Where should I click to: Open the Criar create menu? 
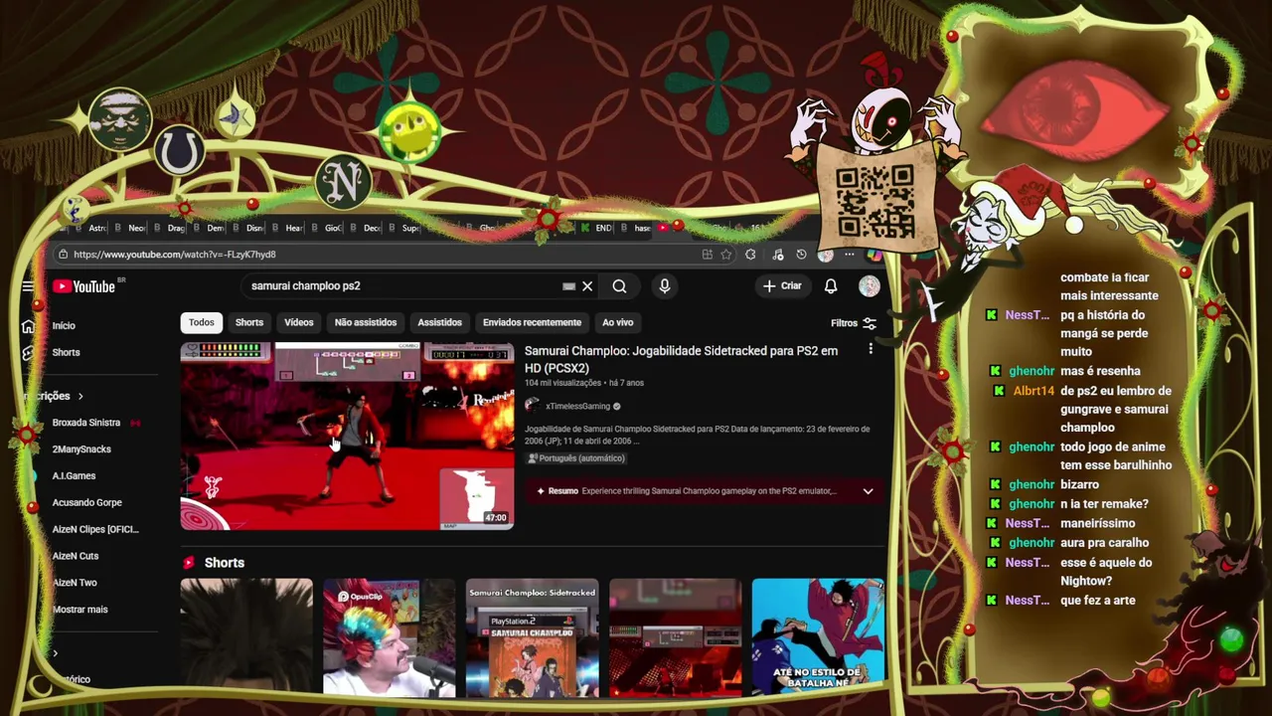(782, 285)
